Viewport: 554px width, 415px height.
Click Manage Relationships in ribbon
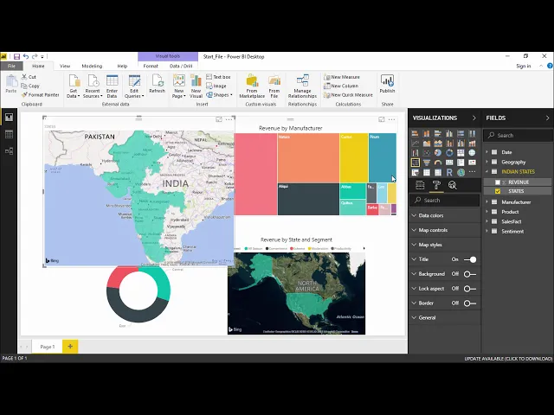click(302, 86)
